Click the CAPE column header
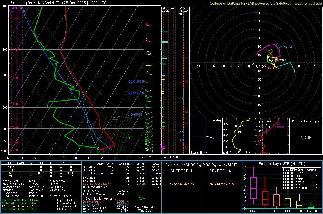Viewport: 323px width, 214px height. pyautogui.click(x=21, y=163)
